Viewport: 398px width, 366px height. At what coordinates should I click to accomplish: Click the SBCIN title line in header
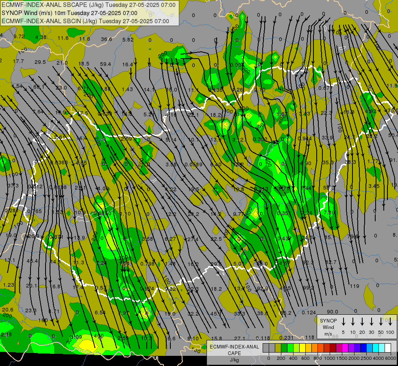(x=85, y=21)
